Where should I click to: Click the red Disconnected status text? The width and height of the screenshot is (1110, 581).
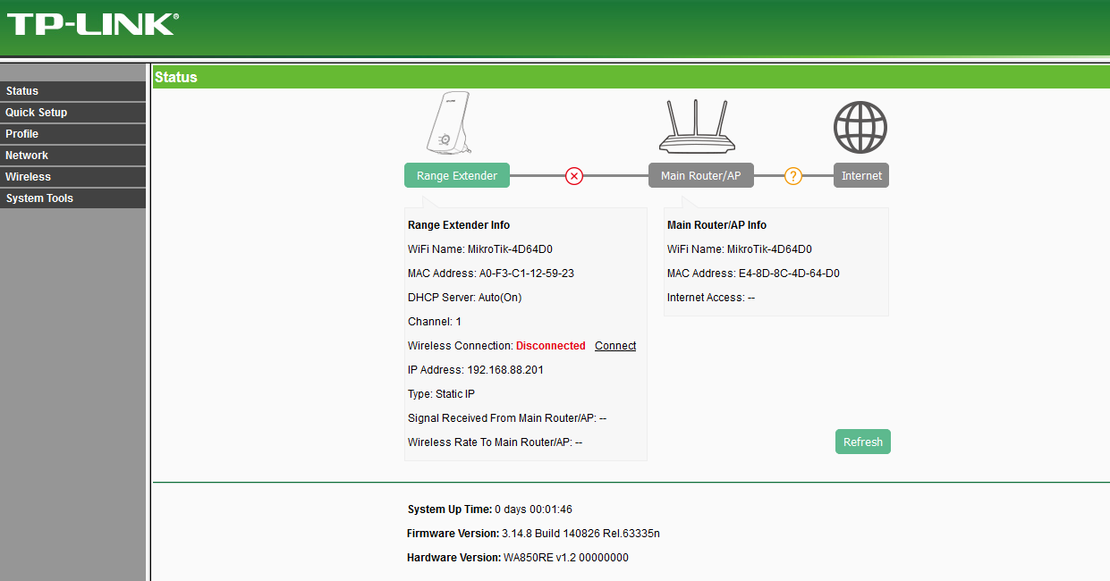pyautogui.click(x=551, y=346)
